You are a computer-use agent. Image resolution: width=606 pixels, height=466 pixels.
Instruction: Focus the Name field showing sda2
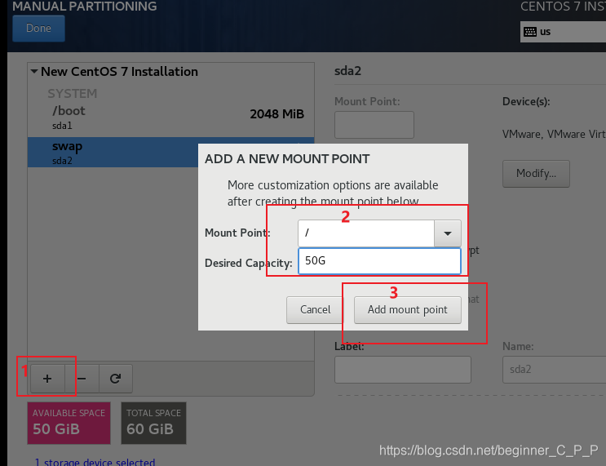pyautogui.click(x=555, y=370)
